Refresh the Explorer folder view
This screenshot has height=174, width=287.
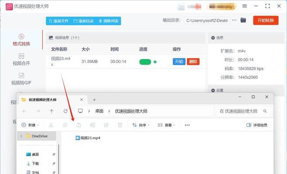click(x=65, y=111)
